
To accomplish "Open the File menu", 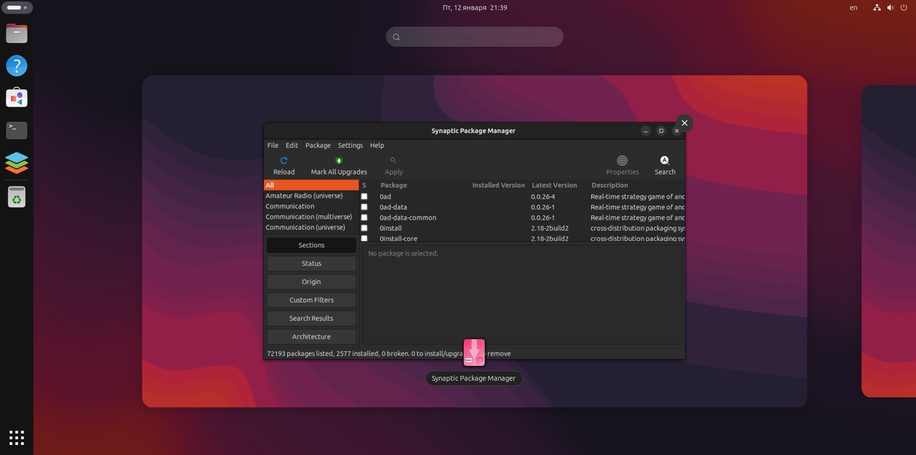I will [x=273, y=146].
